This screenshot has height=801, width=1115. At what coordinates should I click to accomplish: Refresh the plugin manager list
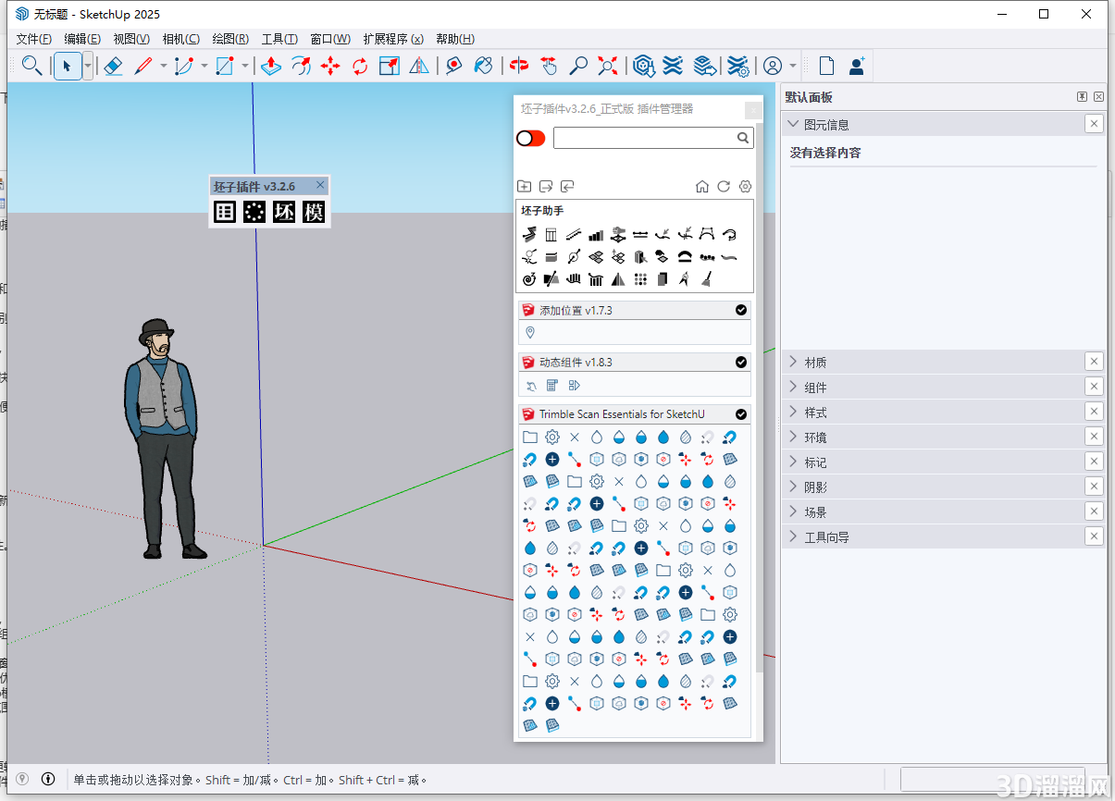(724, 186)
